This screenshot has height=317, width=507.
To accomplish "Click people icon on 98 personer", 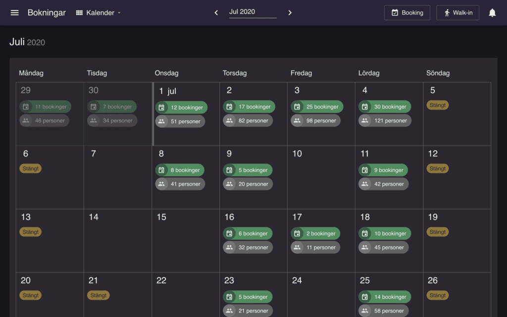I will 297,120.
